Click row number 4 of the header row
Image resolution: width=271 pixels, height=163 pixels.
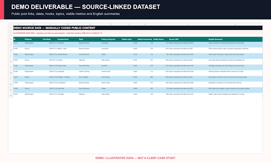11,39
